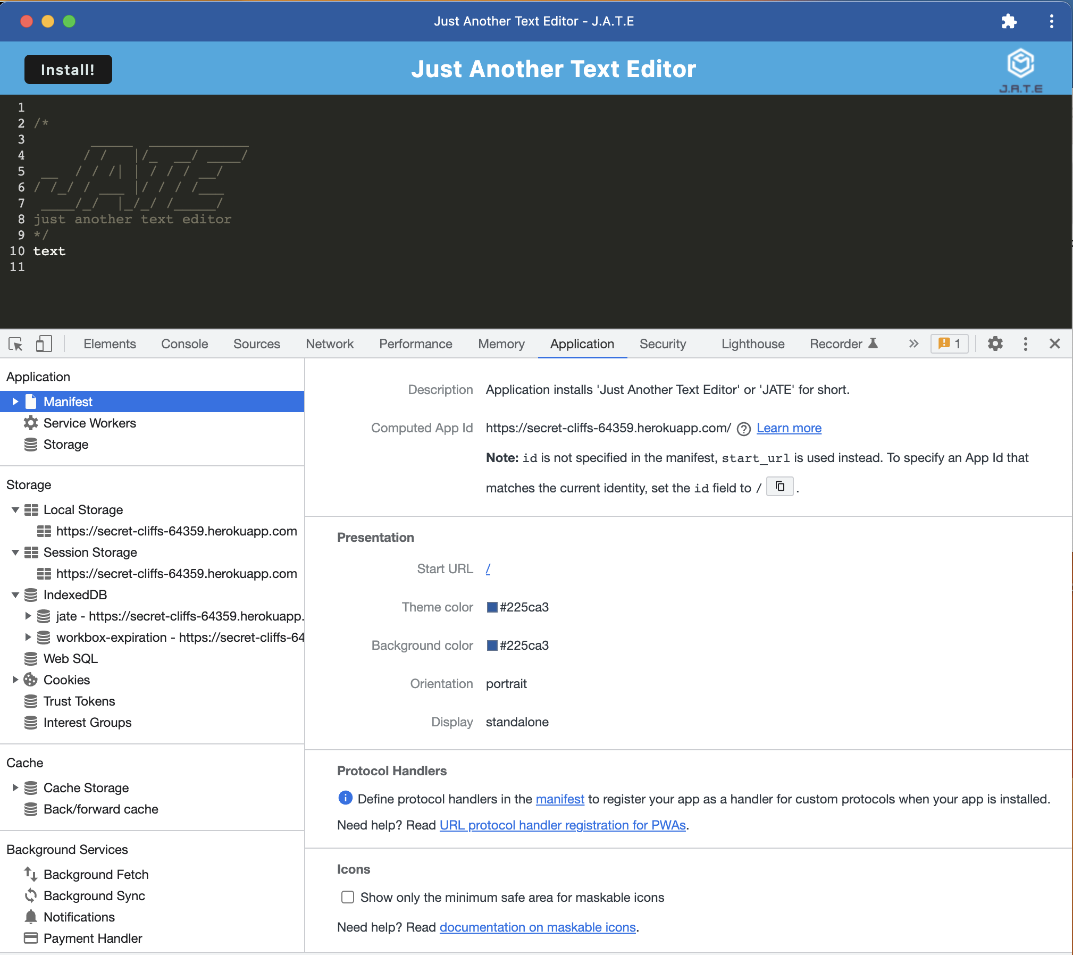
Task: Open the Learn more link
Action: tap(789, 428)
